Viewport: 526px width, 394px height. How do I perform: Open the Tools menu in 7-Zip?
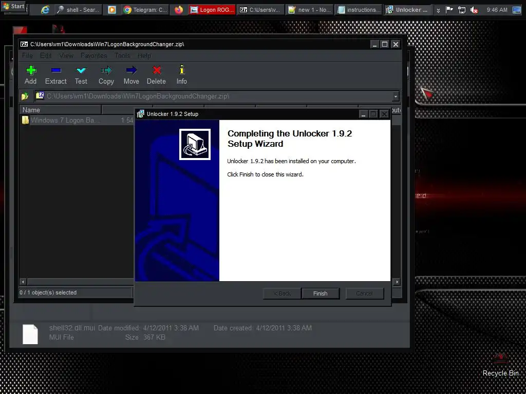122,55
